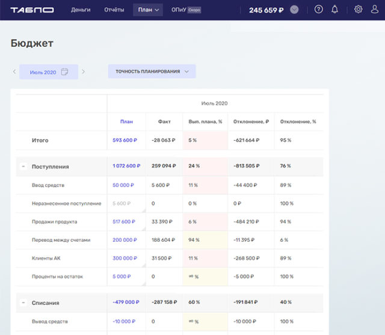Image resolution: width=385 pixels, height=335 pixels.
Task: Open notifications bell icon
Action: click(x=335, y=10)
